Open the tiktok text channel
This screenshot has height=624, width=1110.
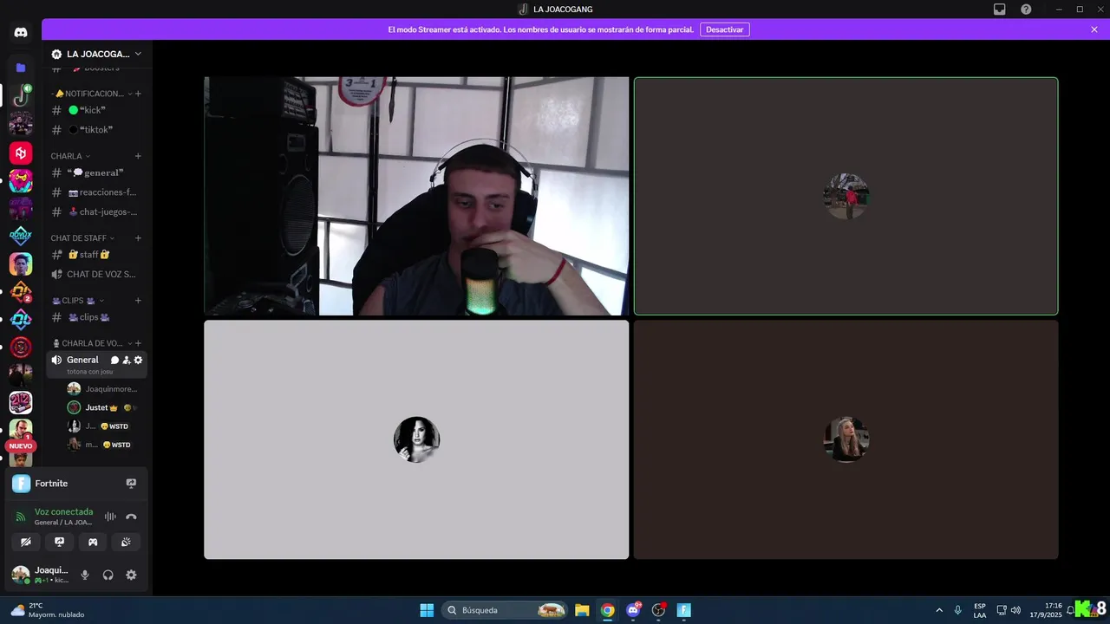click(96, 130)
